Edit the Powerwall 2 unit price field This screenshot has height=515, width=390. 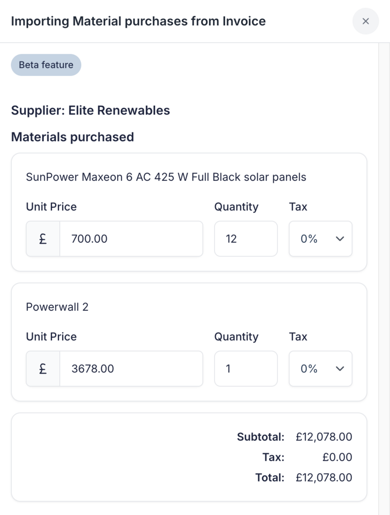(x=131, y=369)
